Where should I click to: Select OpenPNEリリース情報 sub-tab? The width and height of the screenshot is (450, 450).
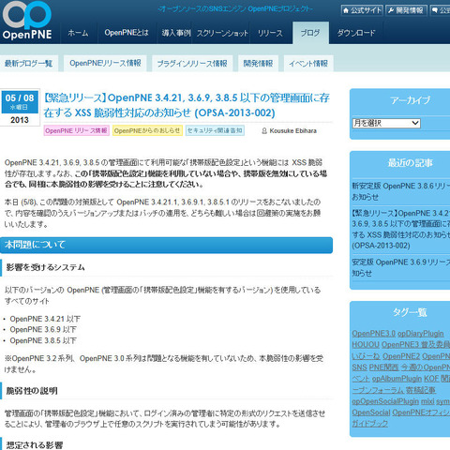pos(105,64)
